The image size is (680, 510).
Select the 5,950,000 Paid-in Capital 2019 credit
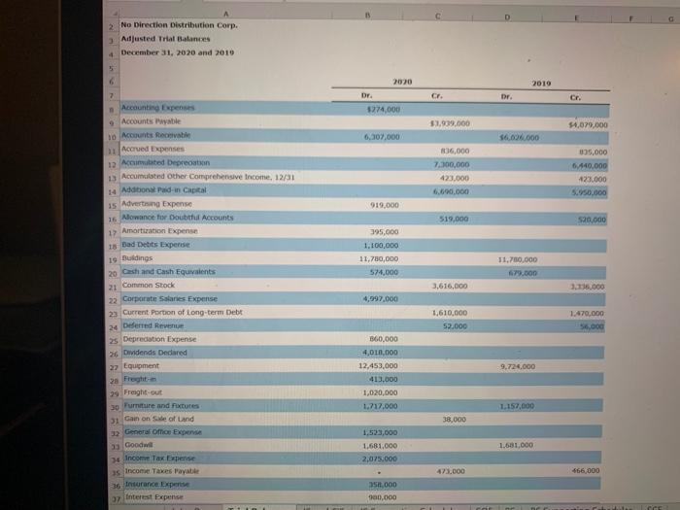click(x=589, y=192)
